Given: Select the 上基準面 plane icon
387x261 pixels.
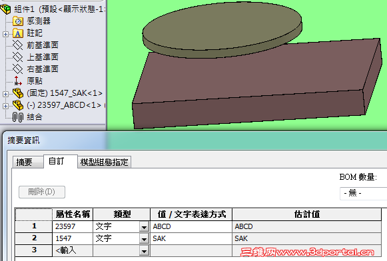Looking at the screenshot, I should pos(18,57).
